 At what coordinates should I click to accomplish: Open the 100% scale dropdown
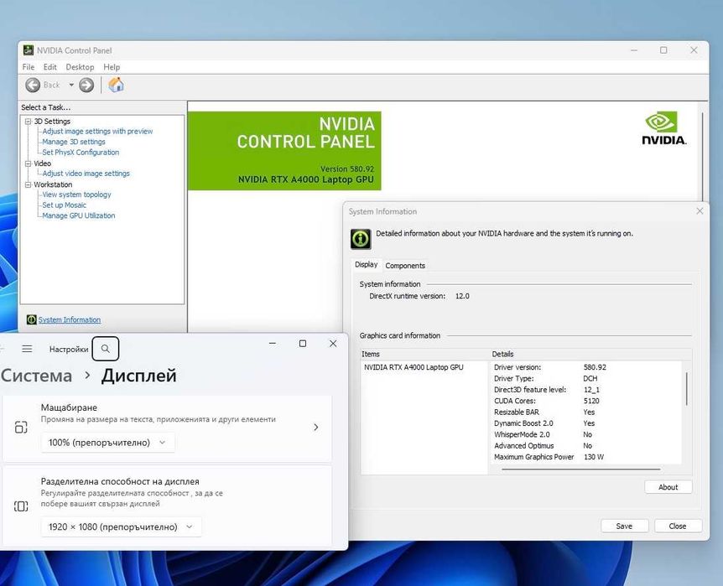tap(108, 443)
